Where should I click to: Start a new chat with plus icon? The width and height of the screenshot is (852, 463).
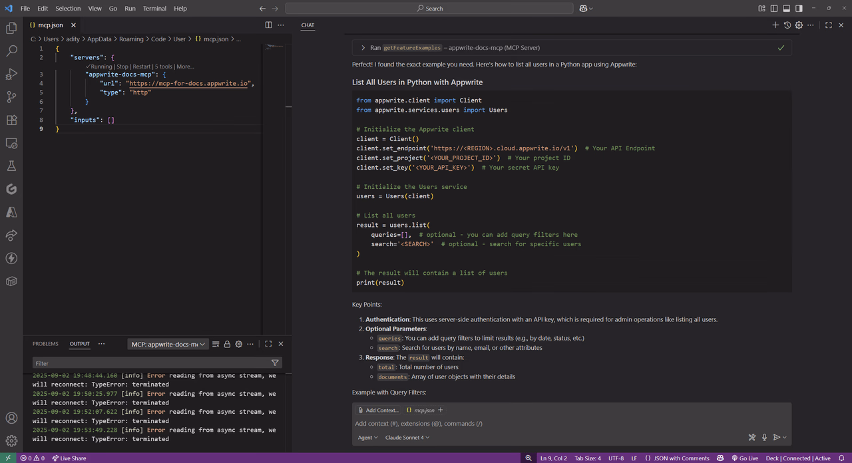click(x=775, y=25)
